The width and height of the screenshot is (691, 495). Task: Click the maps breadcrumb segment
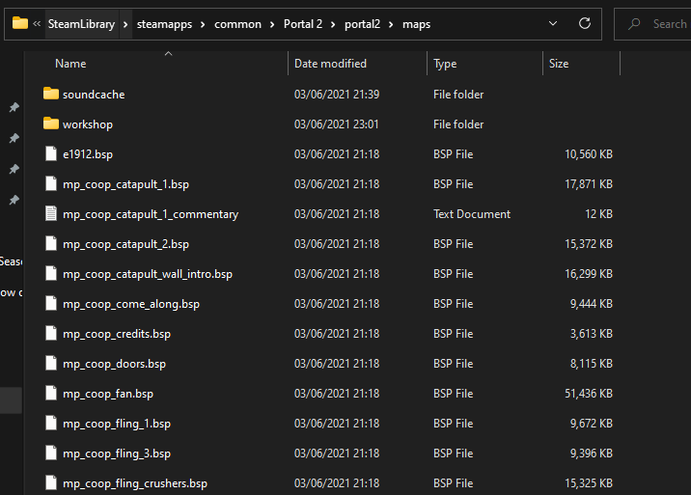click(417, 24)
